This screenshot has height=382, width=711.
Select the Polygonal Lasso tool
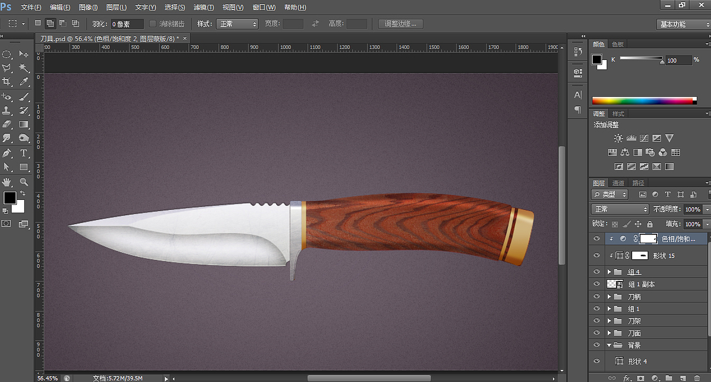click(x=7, y=68)
